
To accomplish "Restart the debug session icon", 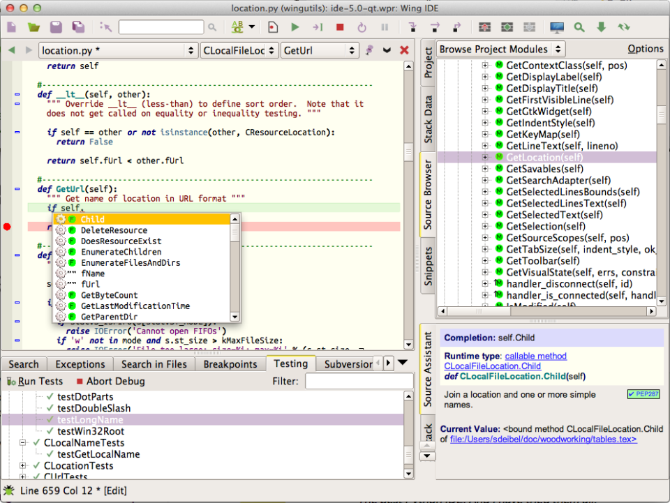I will coord(361,27).
